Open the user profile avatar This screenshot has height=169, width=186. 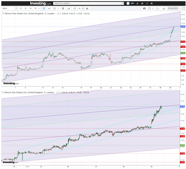(x=128, y=3)
